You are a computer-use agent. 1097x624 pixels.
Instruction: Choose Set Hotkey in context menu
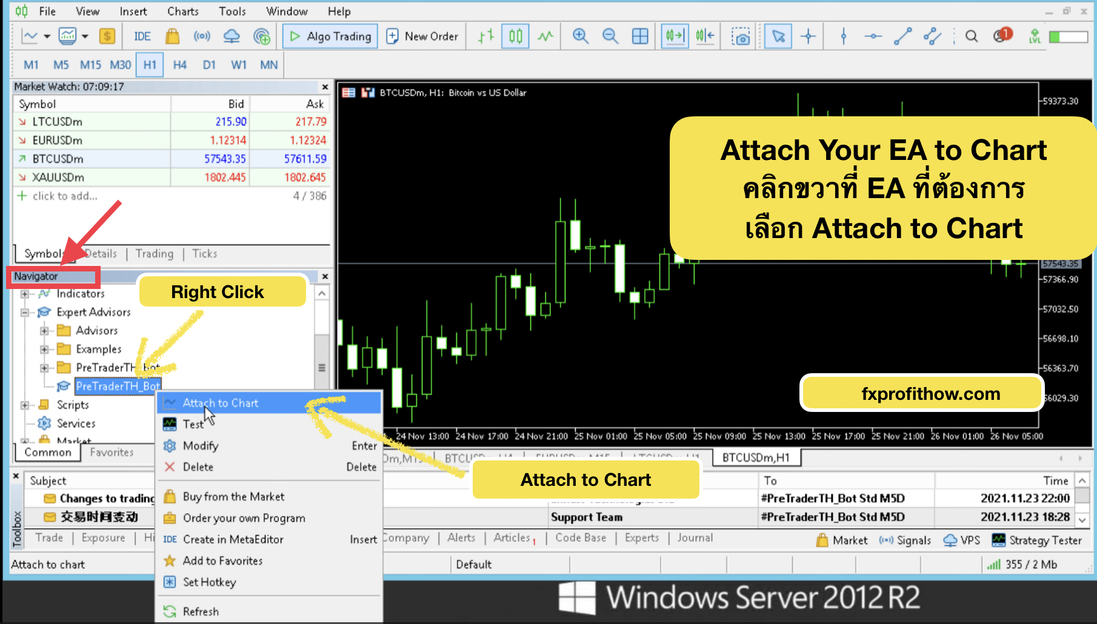pos(269,582)
